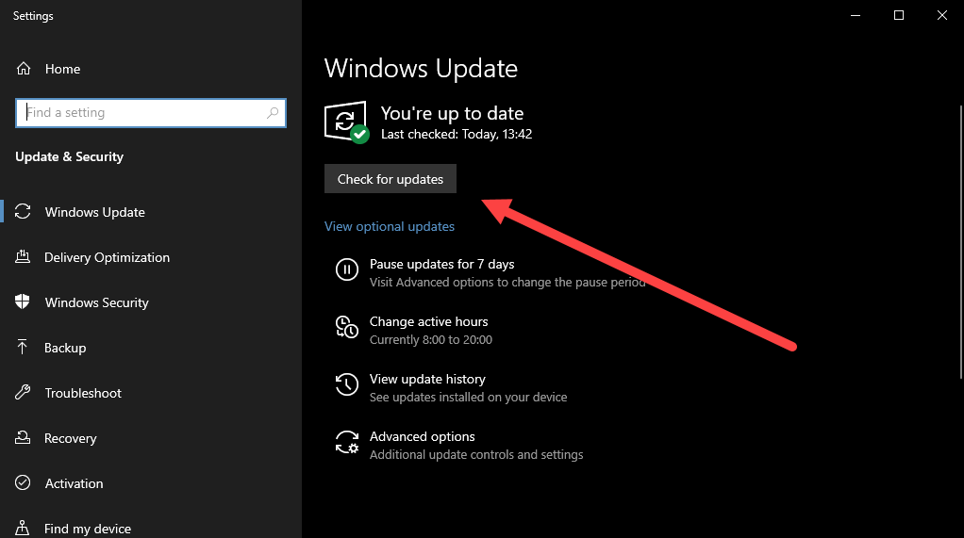Minimize the Settings window
The height and width of the screenshot is (538, 964).
[x=856, y=15]
